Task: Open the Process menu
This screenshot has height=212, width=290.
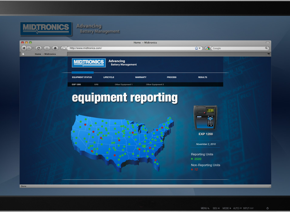Action: pyautogui.click(x=172, y=77)
